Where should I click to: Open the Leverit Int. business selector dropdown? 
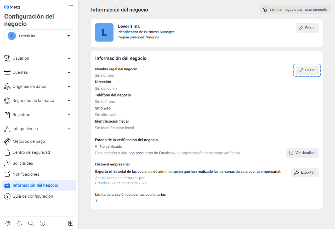39,36
